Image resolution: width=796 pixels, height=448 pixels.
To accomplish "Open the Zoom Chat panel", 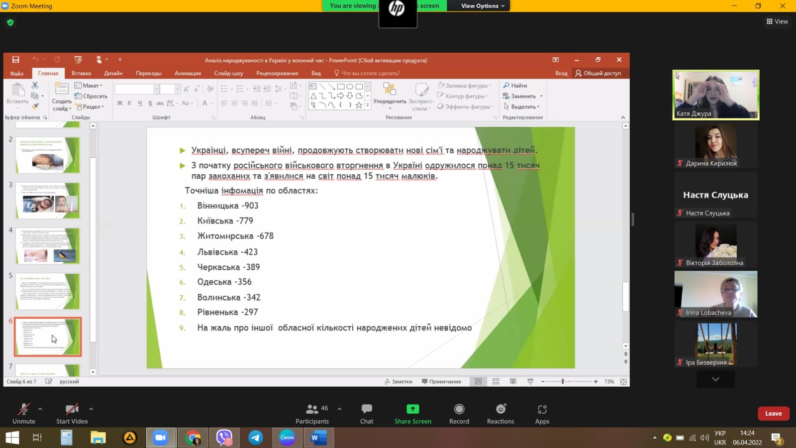I will coord(367,413).
